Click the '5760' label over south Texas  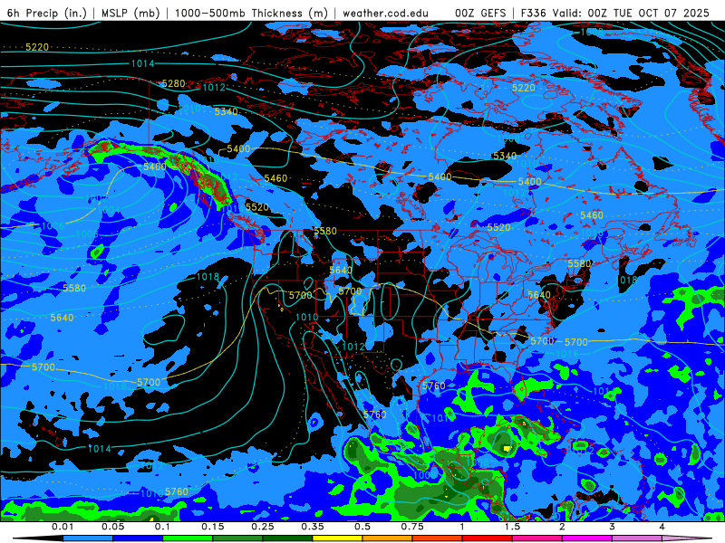coord(434,386)
